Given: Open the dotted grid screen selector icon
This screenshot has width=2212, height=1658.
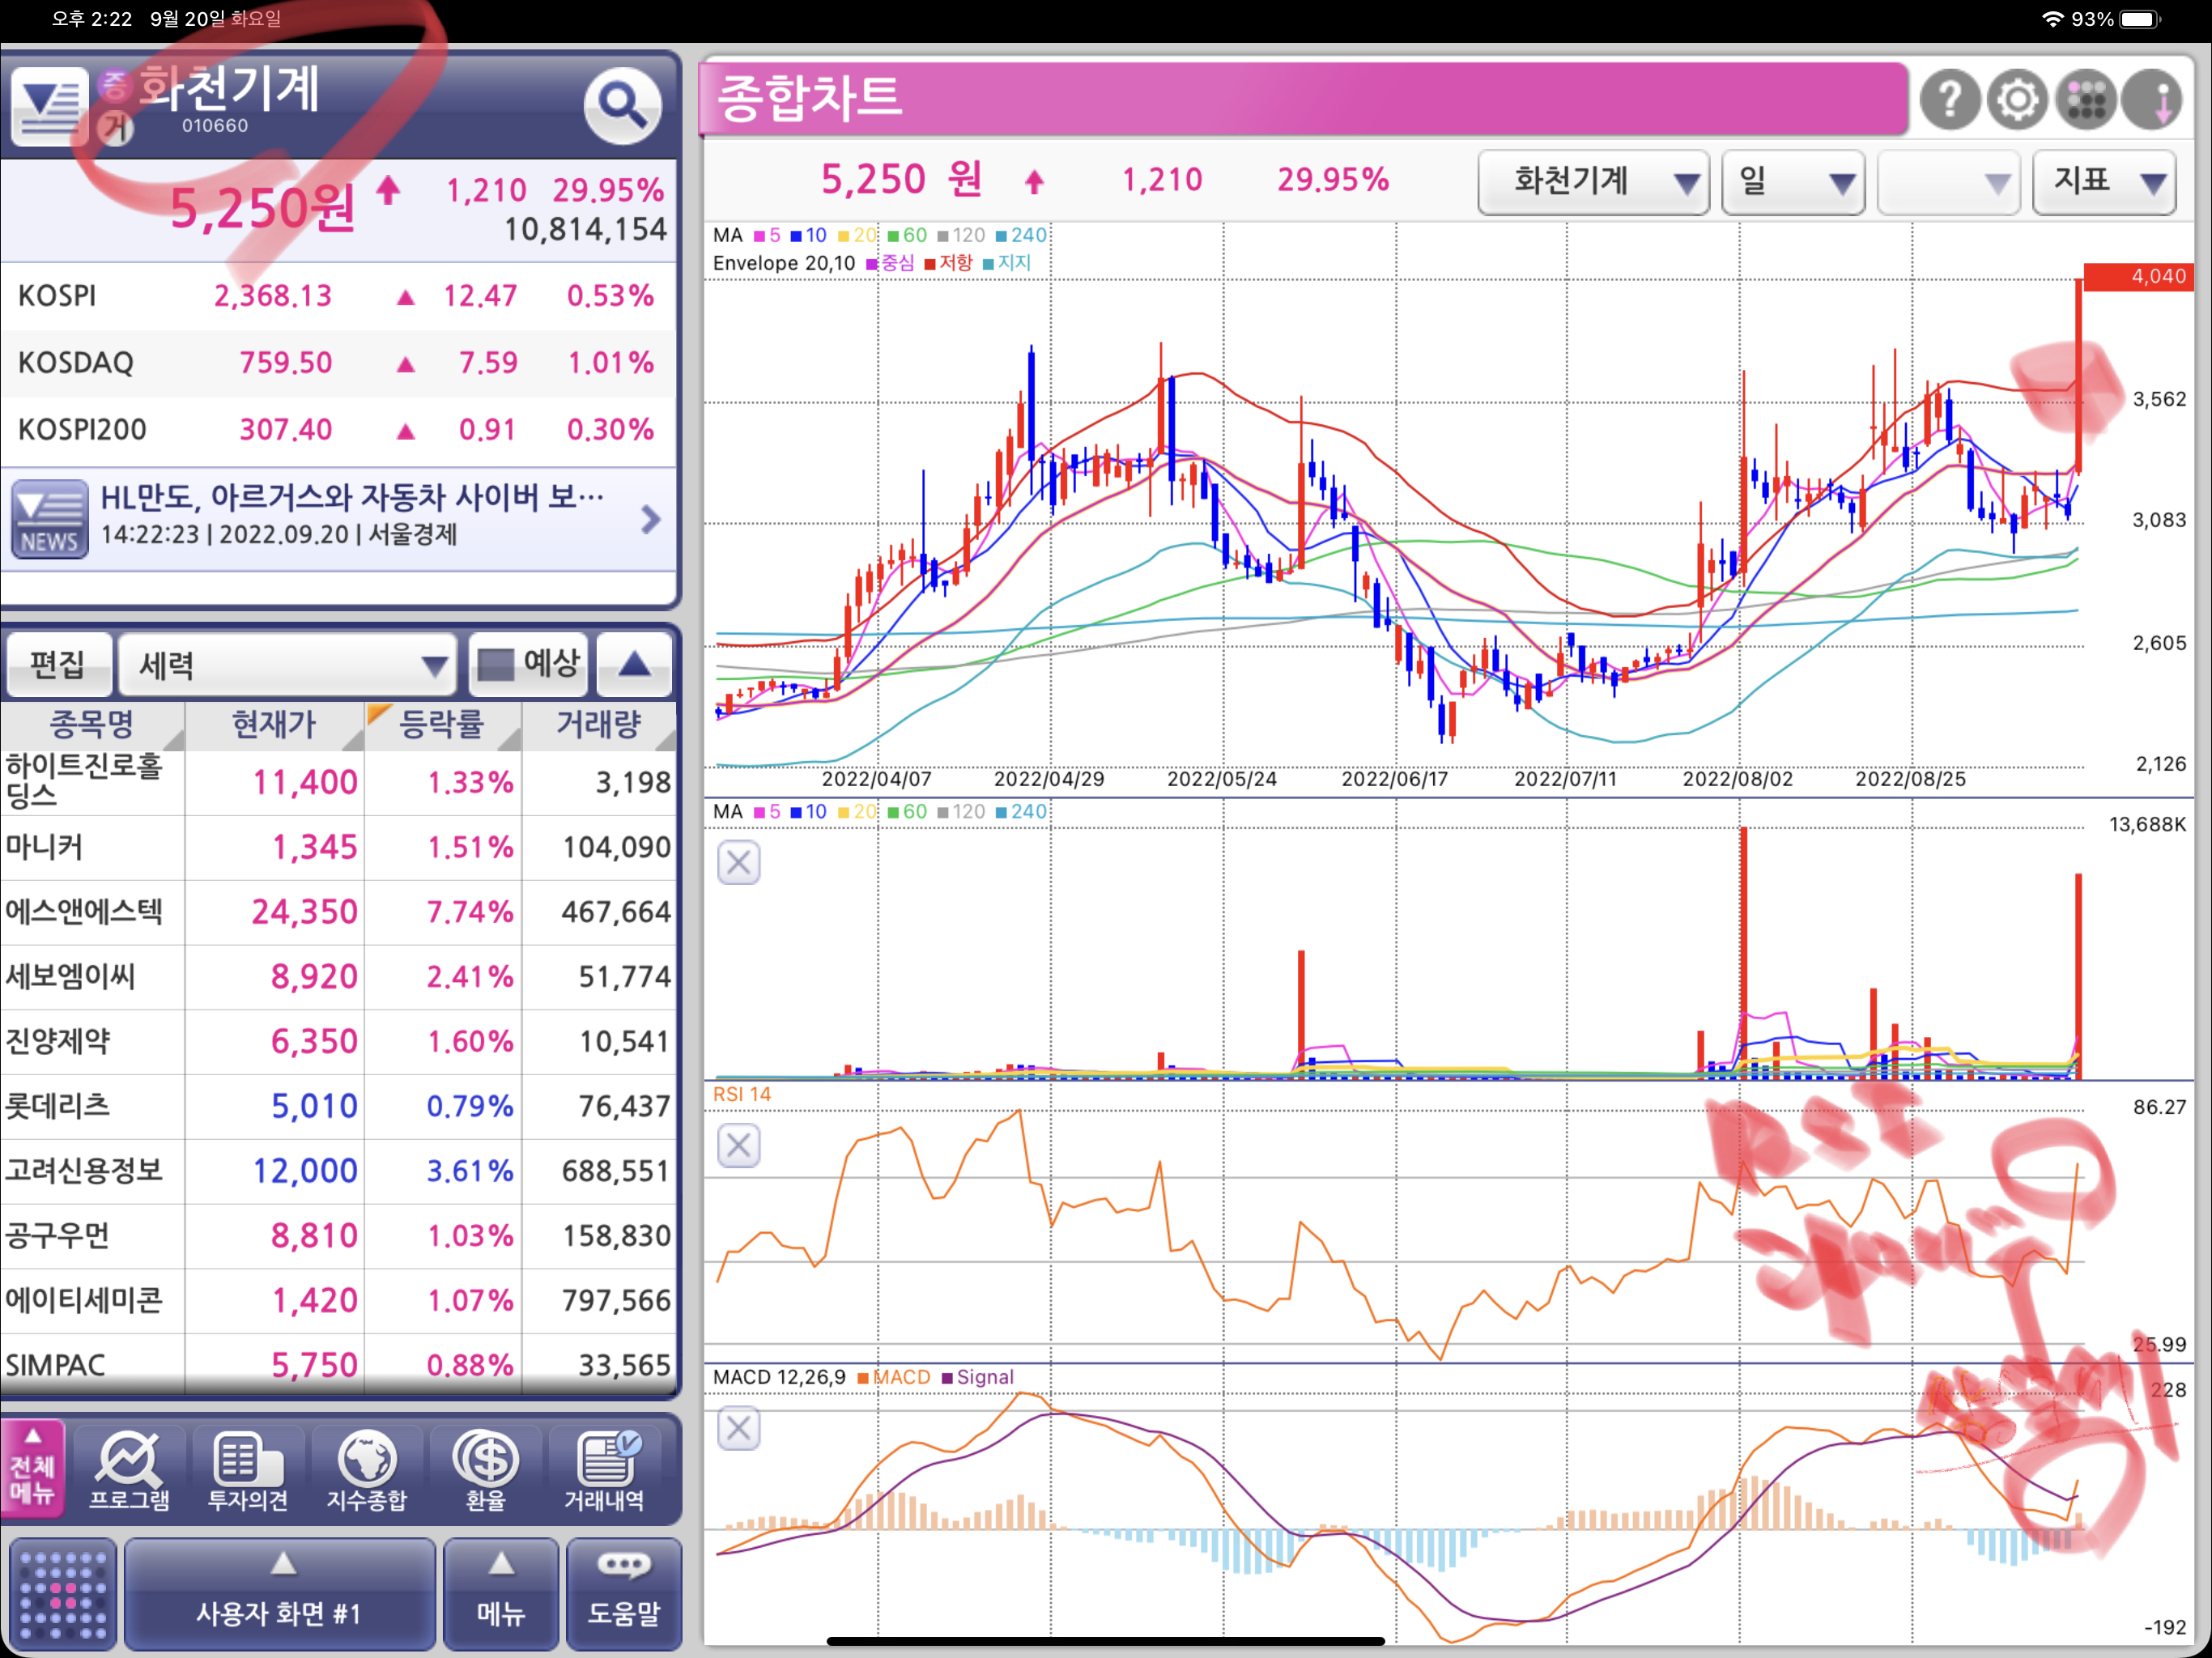Looking at the screenshot, I should 63,1594.
